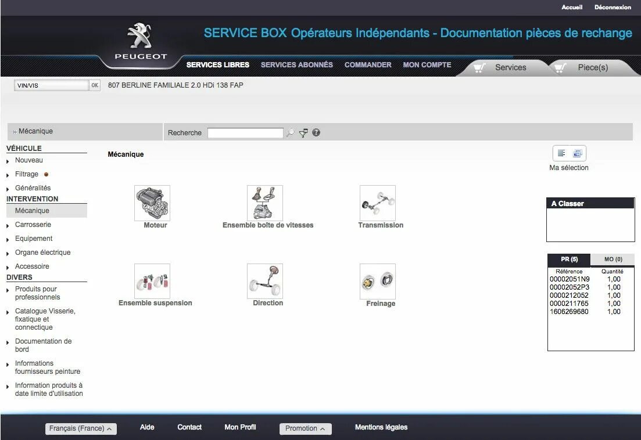Expand the Organe électrique sidebar arrow

tap(8, 254)
